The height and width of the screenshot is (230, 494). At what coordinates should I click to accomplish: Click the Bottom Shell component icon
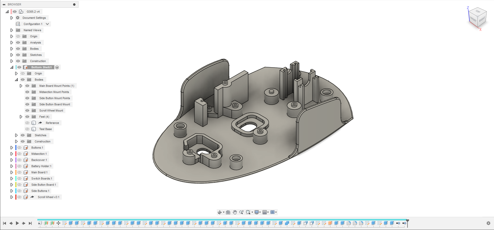pos(26,67)
